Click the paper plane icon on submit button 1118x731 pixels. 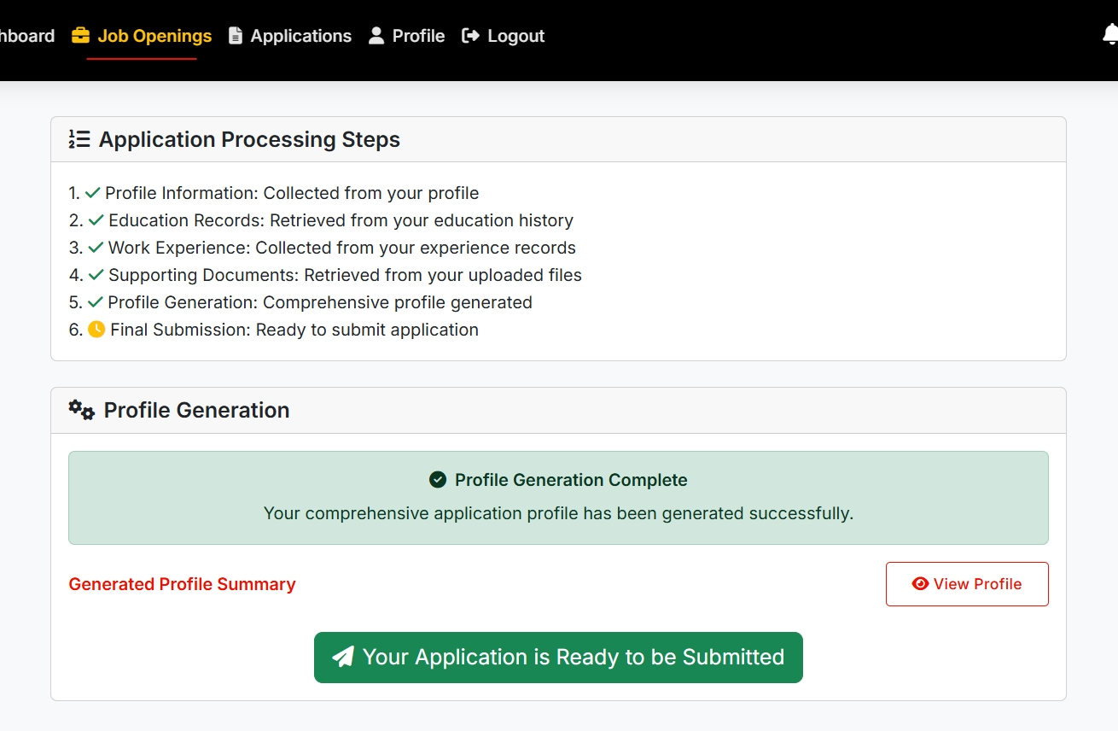[343, 657]
